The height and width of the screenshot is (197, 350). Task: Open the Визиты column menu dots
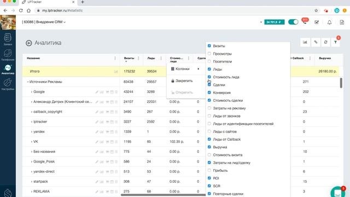[x=138, y=59]
